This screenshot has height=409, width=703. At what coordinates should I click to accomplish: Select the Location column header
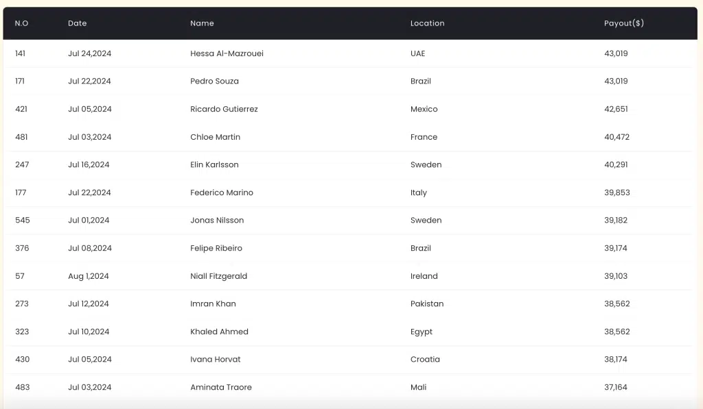[427, 23]
